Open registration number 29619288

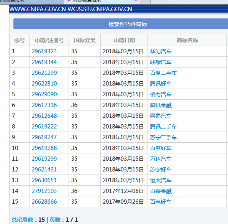coord(44,148)
